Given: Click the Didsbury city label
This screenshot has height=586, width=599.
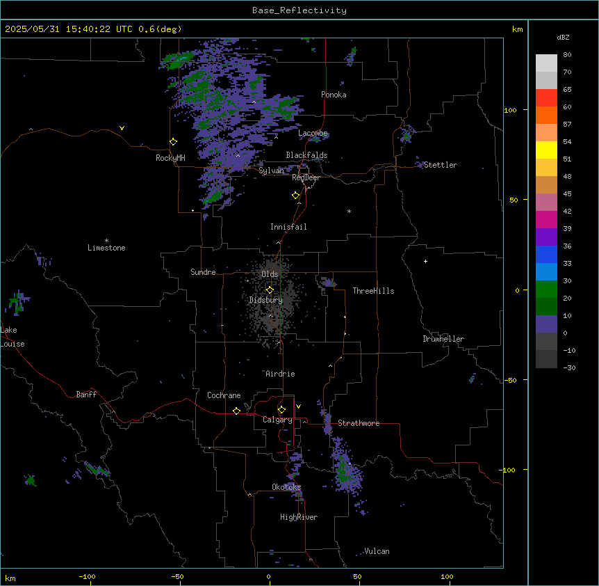Looking at the screenshot, I should coord(266,300).
